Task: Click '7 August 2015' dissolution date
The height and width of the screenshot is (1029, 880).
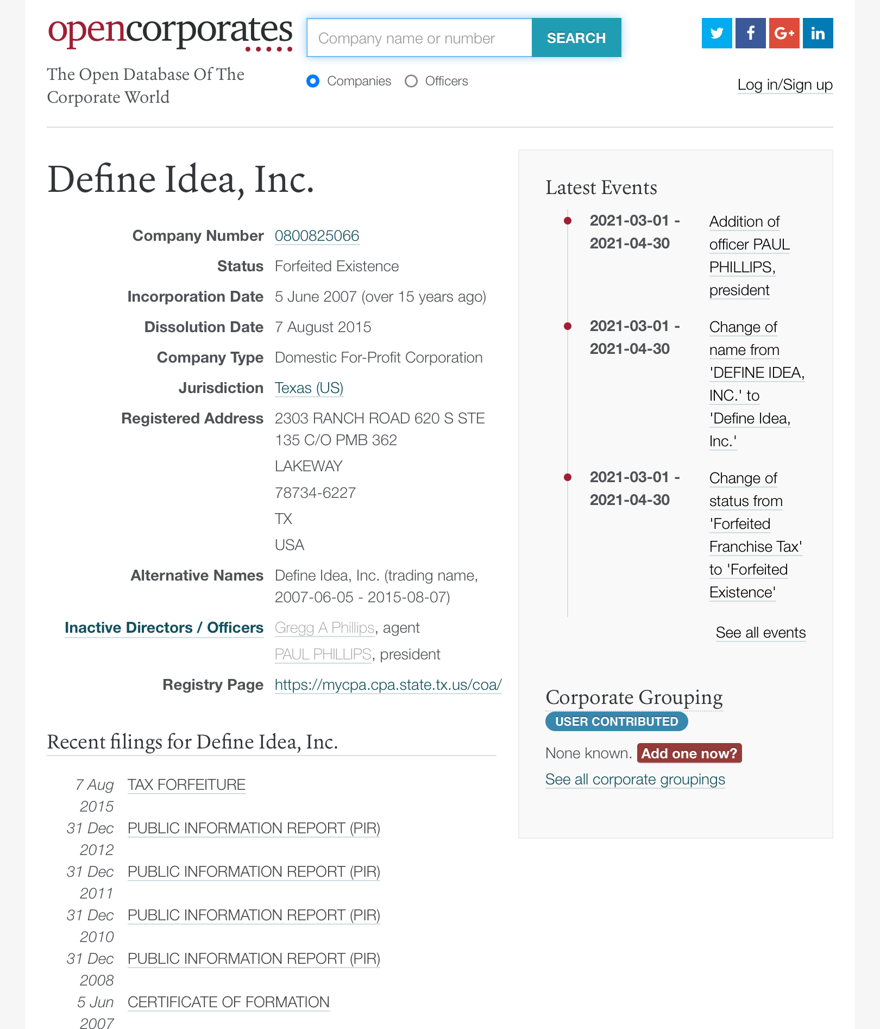Action: (323, 327)
